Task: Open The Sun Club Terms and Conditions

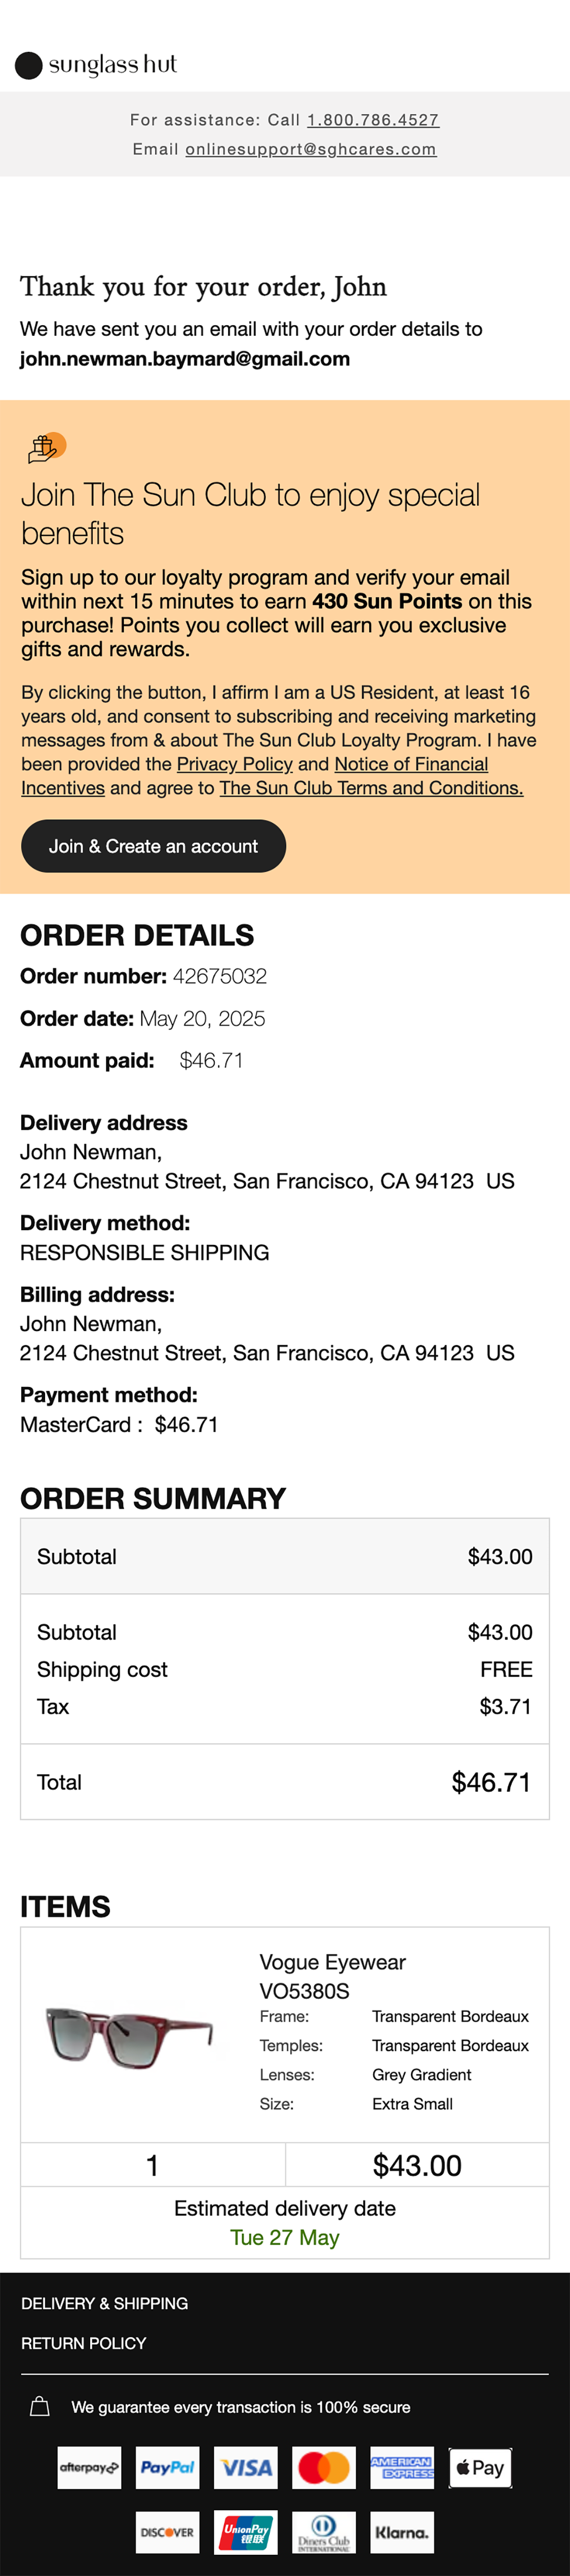Action: point(371,788)
